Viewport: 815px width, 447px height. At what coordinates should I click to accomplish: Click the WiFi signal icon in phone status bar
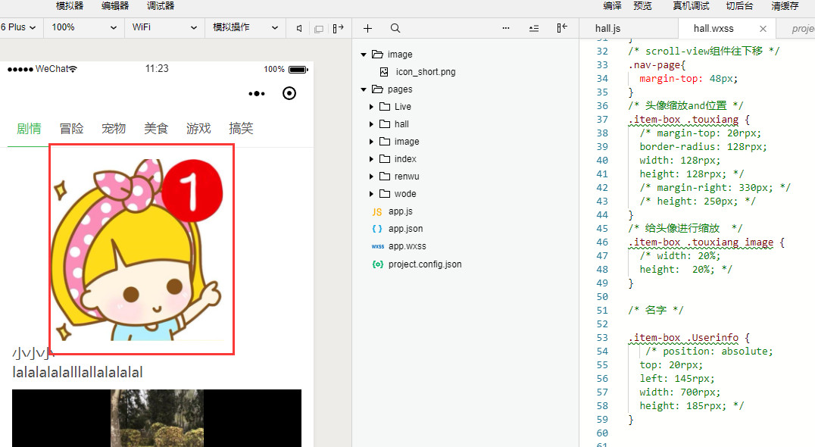73,69
